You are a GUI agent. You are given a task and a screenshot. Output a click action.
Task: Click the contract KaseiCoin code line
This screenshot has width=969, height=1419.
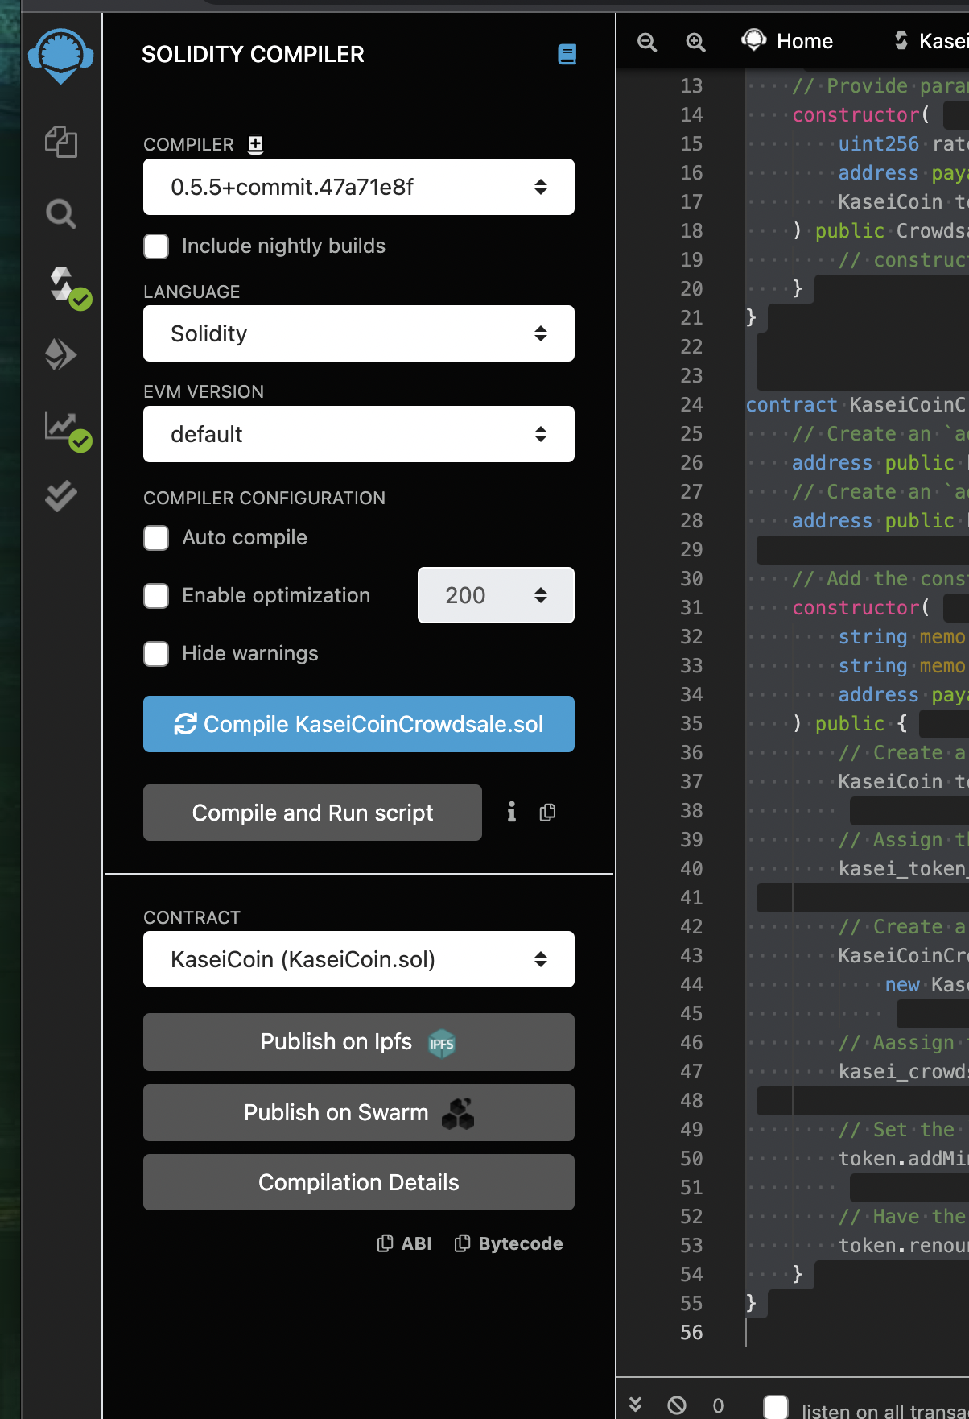856,404
